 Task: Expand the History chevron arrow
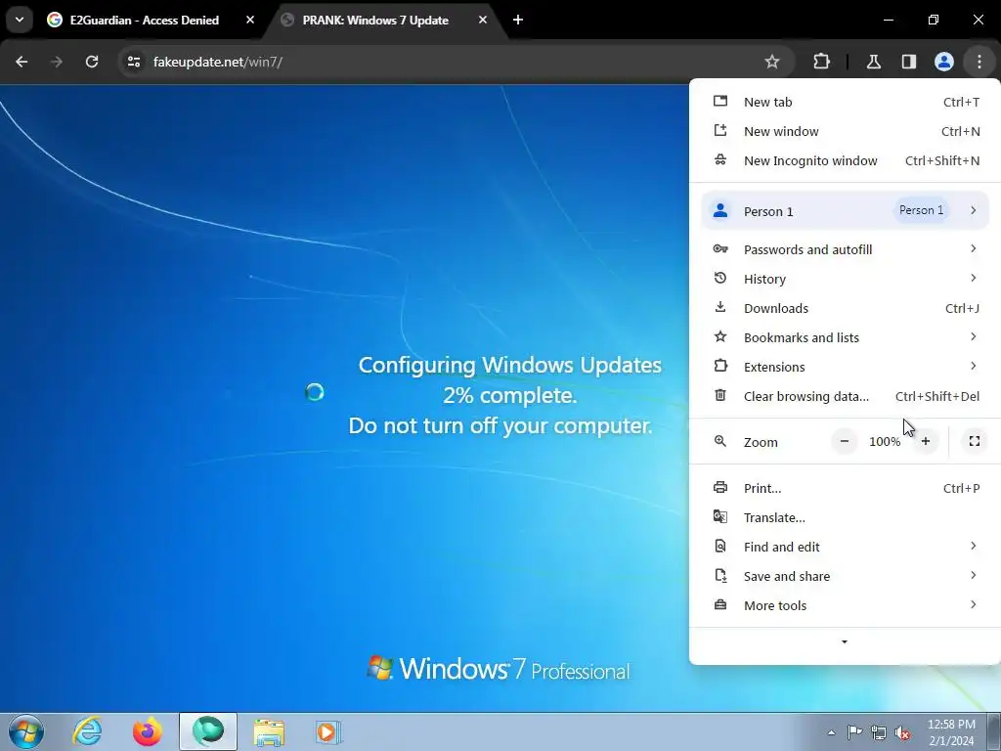coord(973,278)
